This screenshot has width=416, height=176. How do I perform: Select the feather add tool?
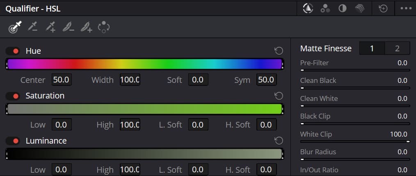86,27
